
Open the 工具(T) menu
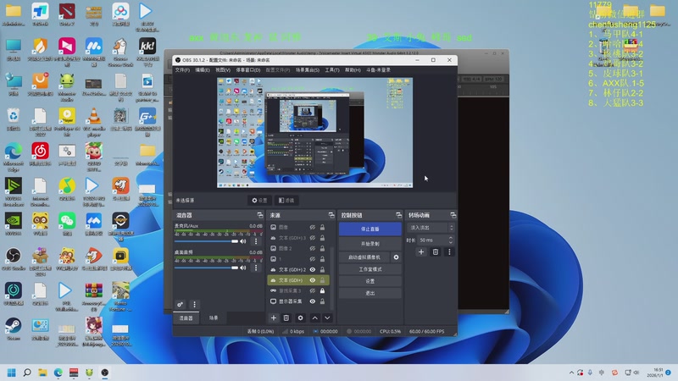[332, 70]
